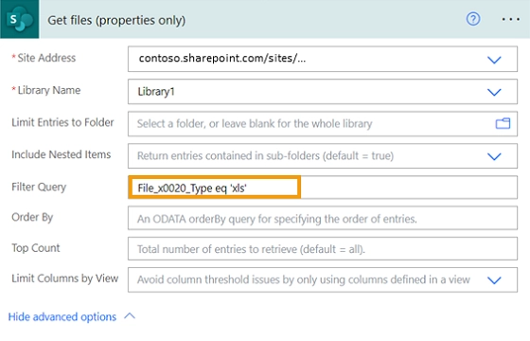The width and height of the screenshot is (530, 341).
Task: Click the SharePoint connector icon
Action: click(x=20, y=19)
